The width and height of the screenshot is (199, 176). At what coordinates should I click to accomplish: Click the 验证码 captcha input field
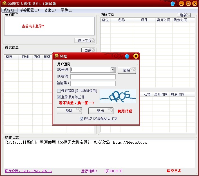click(93, 84)
